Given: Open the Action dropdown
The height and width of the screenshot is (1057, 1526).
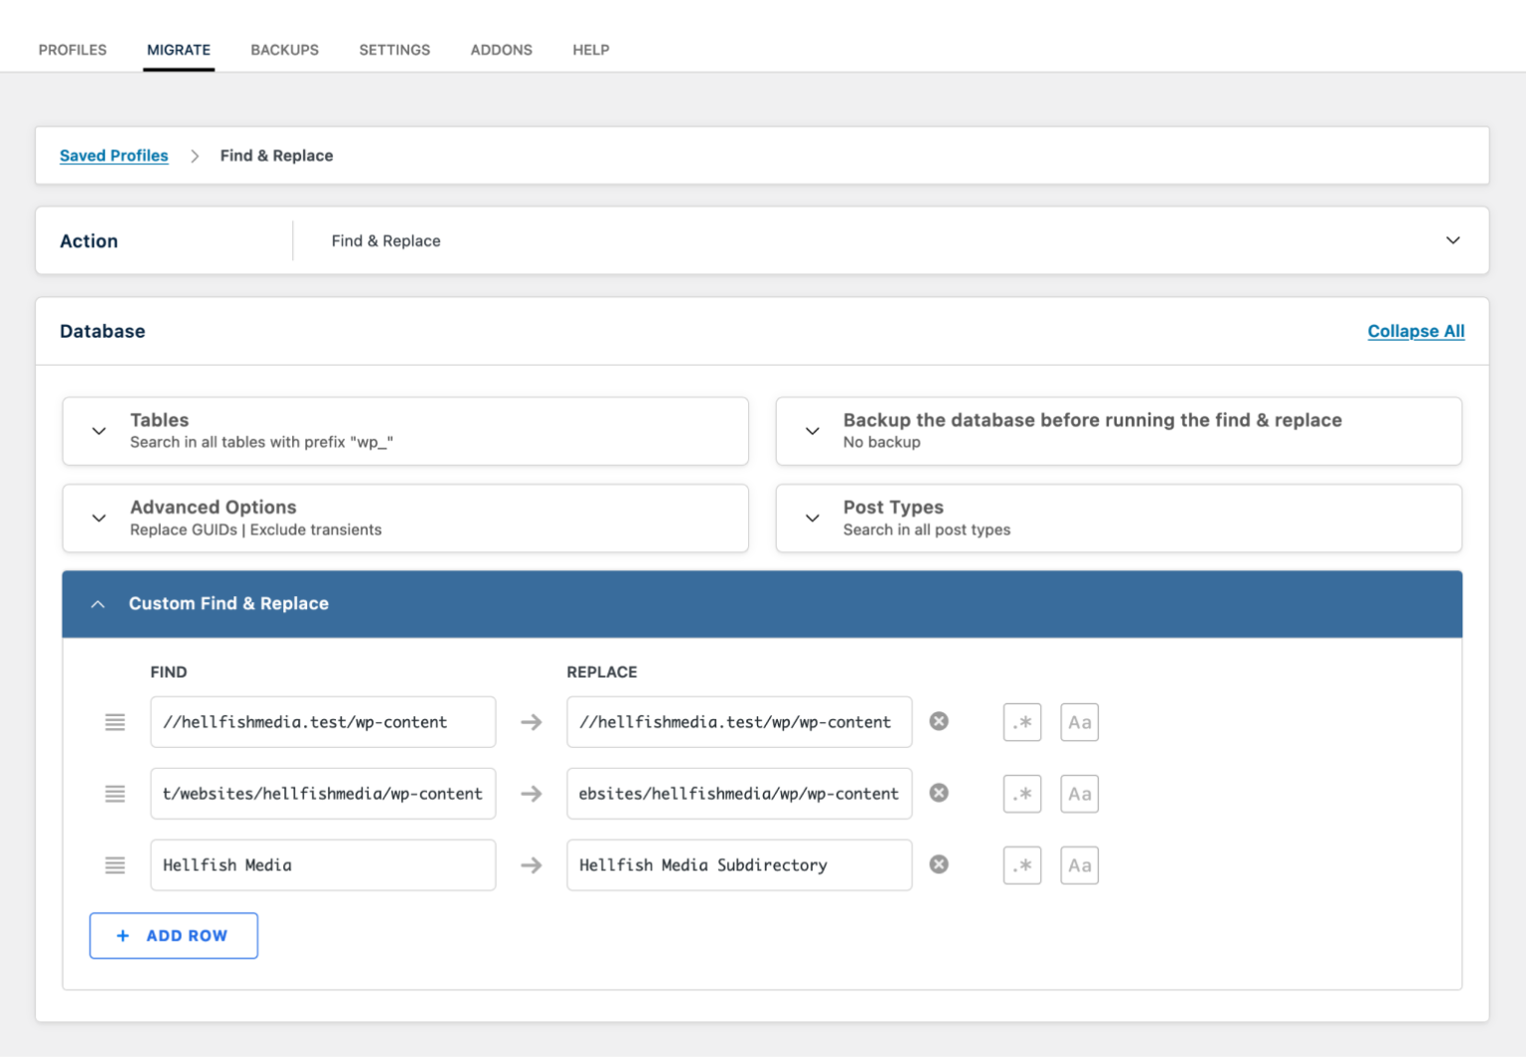Looking at the screenshot, I should [1452, 240].
